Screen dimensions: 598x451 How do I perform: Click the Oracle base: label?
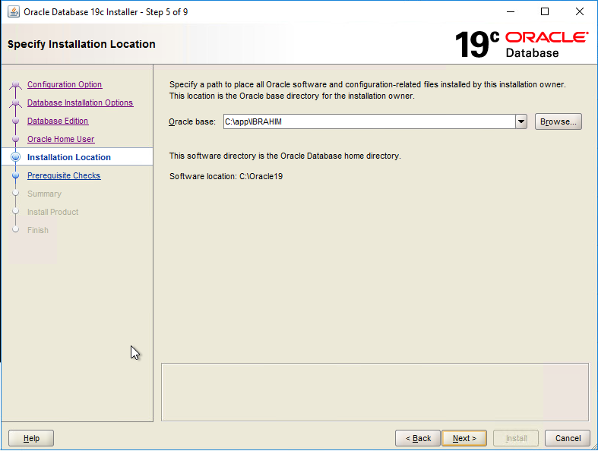192,122
